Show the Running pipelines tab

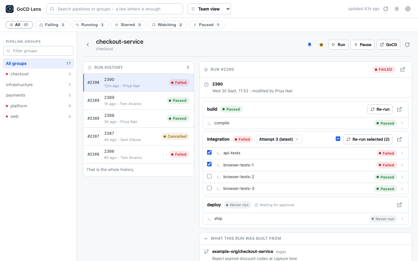tap(90, 25)
